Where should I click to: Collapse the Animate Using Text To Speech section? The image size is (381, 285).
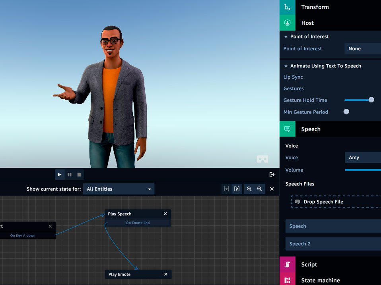click(286, 66)
